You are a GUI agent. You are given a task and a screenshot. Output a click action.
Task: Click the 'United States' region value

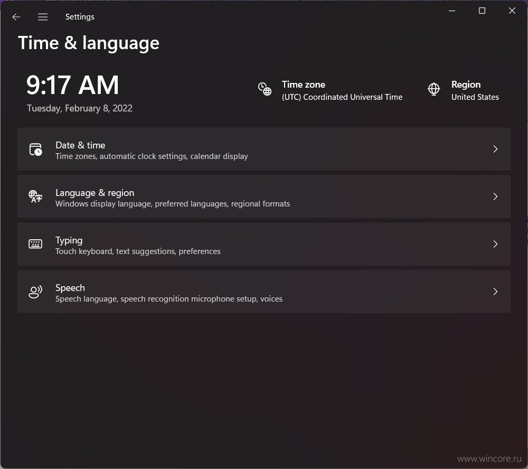point(475,97)
